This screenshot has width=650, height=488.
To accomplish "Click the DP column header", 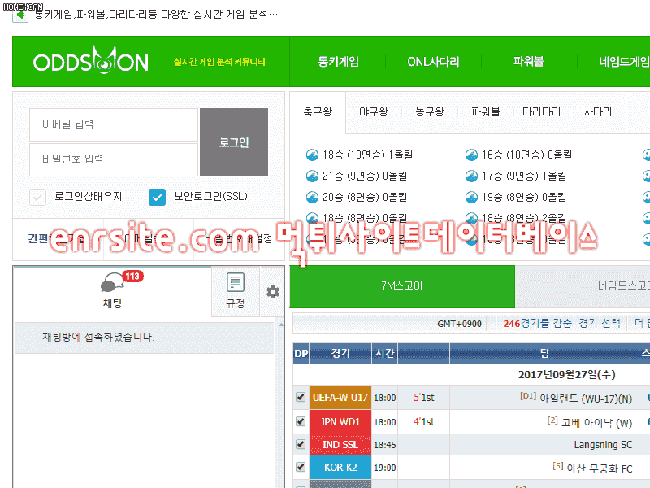I will coord(301,354).
